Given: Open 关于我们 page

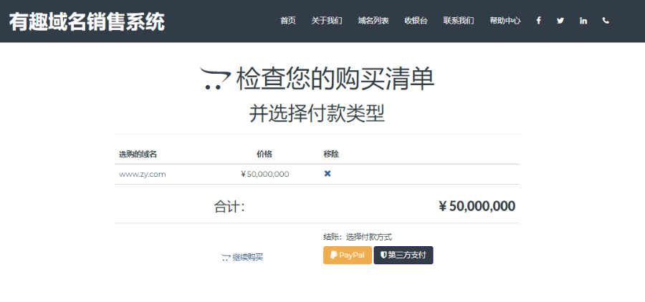Looking at the screenshot, I should pos(327,21).
